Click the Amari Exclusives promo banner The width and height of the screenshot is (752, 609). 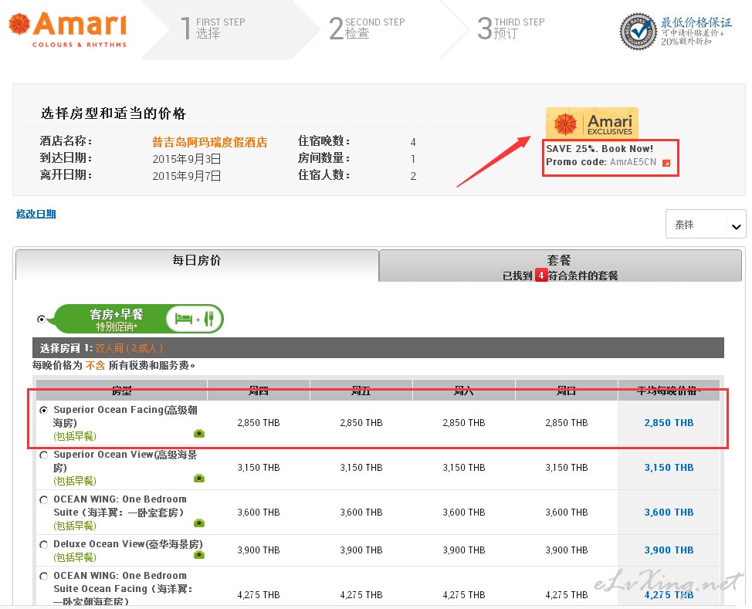coord(592,123)
